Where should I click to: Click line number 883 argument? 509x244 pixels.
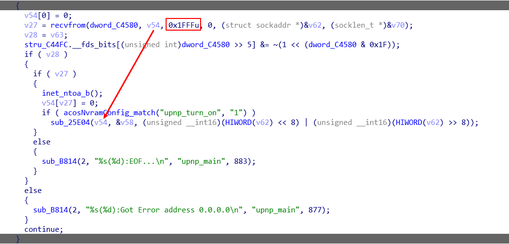[x=240, y=161]
